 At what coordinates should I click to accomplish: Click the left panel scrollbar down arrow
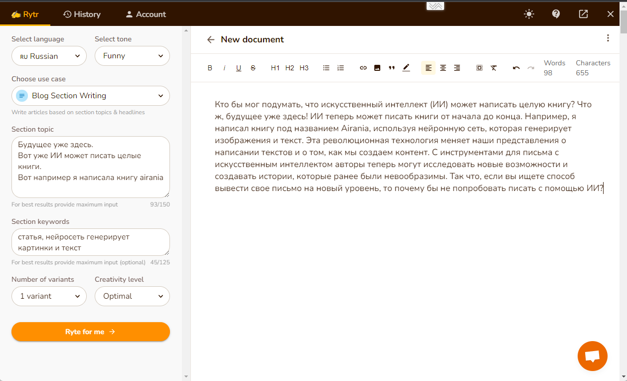pos(186,377)
